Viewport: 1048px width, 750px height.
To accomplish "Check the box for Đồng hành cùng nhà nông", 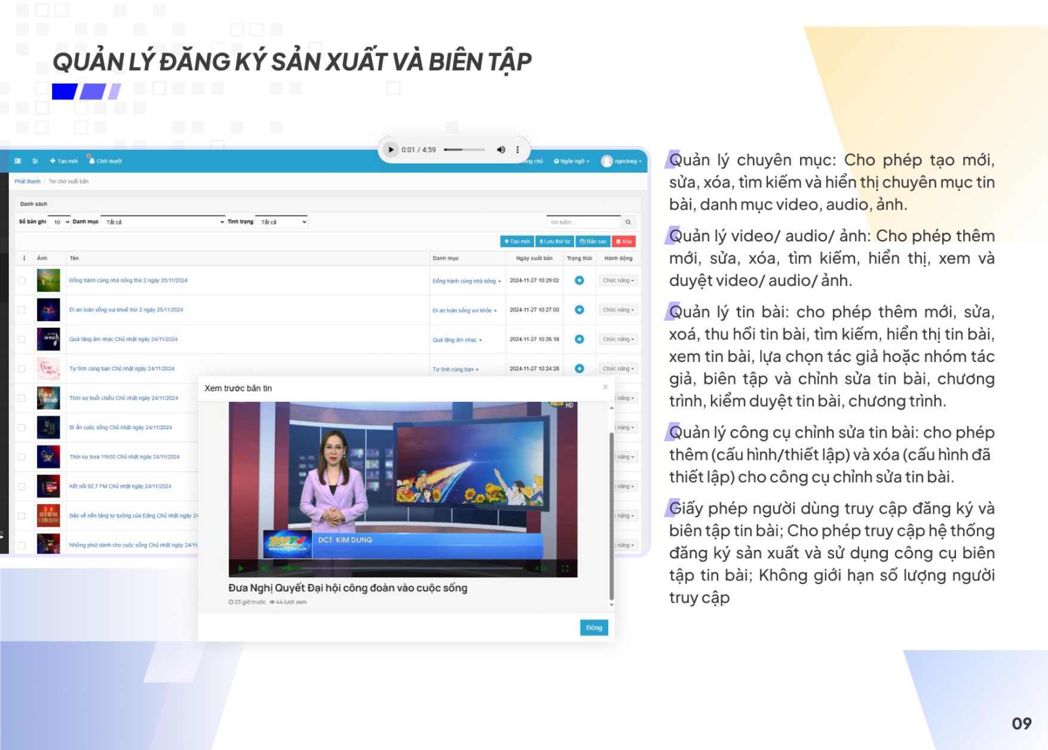I will (x=22, y=281).
